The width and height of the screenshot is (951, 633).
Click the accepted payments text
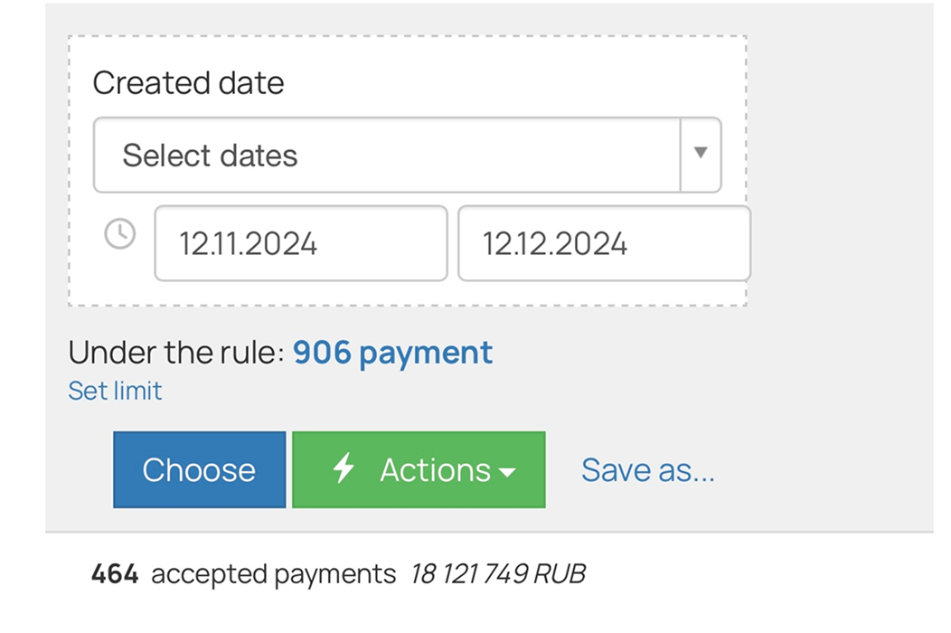point(273,573)
